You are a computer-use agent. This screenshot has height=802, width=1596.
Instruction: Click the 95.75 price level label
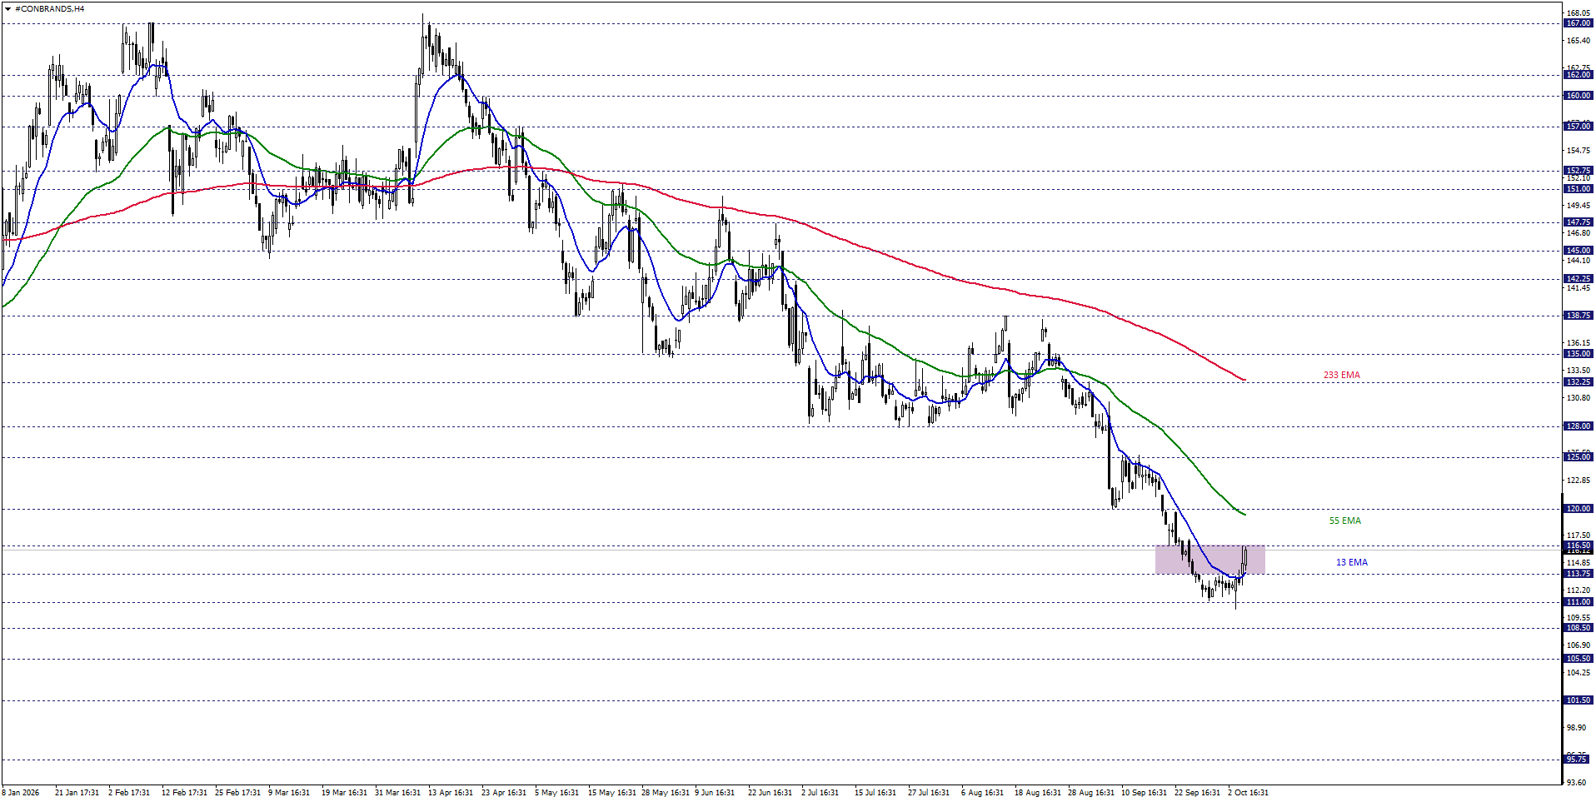1578,760
